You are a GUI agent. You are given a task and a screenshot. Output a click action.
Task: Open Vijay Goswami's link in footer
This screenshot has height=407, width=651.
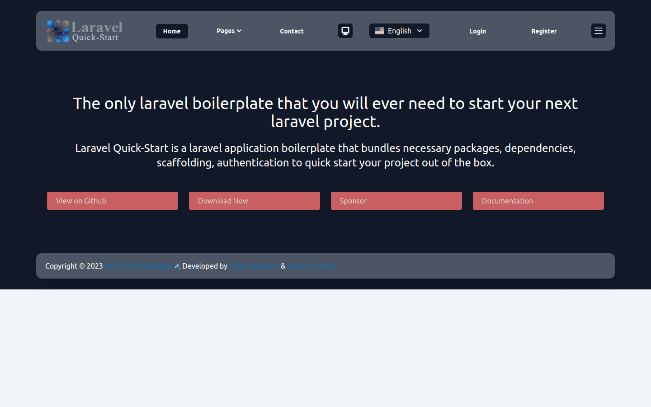pos(254,266)
